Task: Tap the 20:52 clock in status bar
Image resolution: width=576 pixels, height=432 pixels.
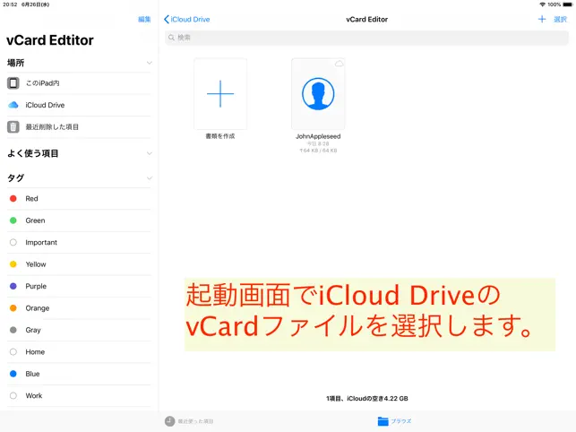Action: pyautogui.click(x=10, y=4)
